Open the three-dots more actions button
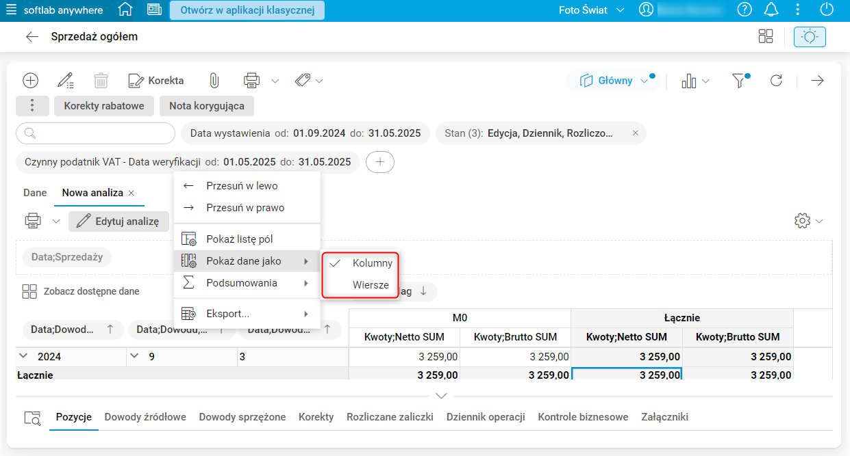The image size is (850, 456). coord(32,106)
